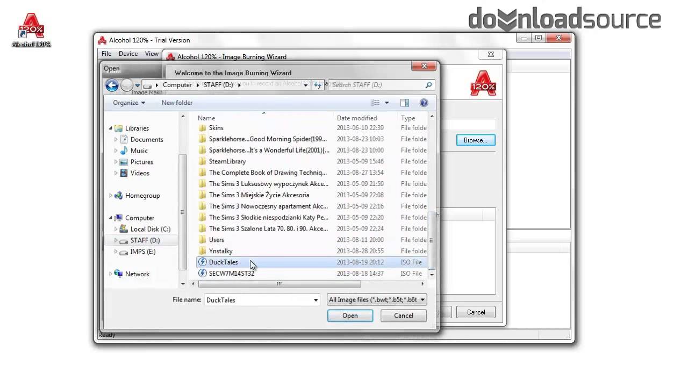
Task: Click the Music library icon
Action: tap(124, 151)
